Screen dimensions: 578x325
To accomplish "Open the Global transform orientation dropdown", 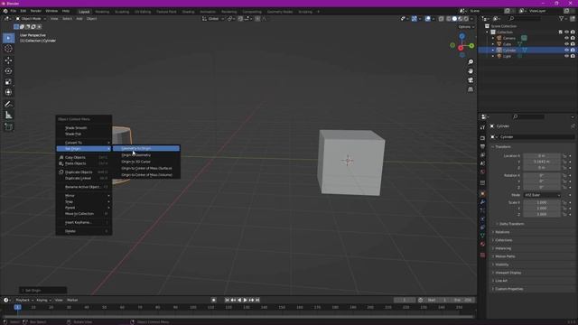I will coord(213,18).
